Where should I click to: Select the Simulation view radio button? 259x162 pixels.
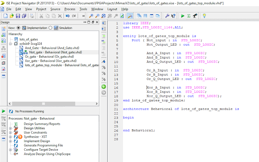pyautogui.click(x=51, y=28)
